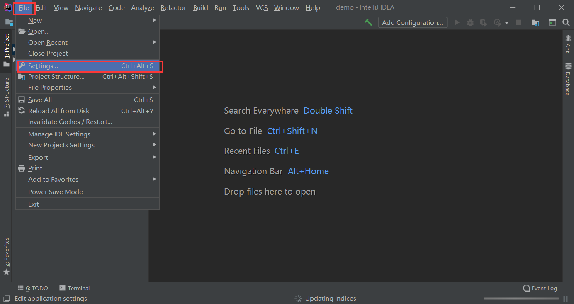Open Search Everywhere via the magnifier icon
The width and height of the screenshot is (574, 304).
pyautogui.click(x=566, y=22)
